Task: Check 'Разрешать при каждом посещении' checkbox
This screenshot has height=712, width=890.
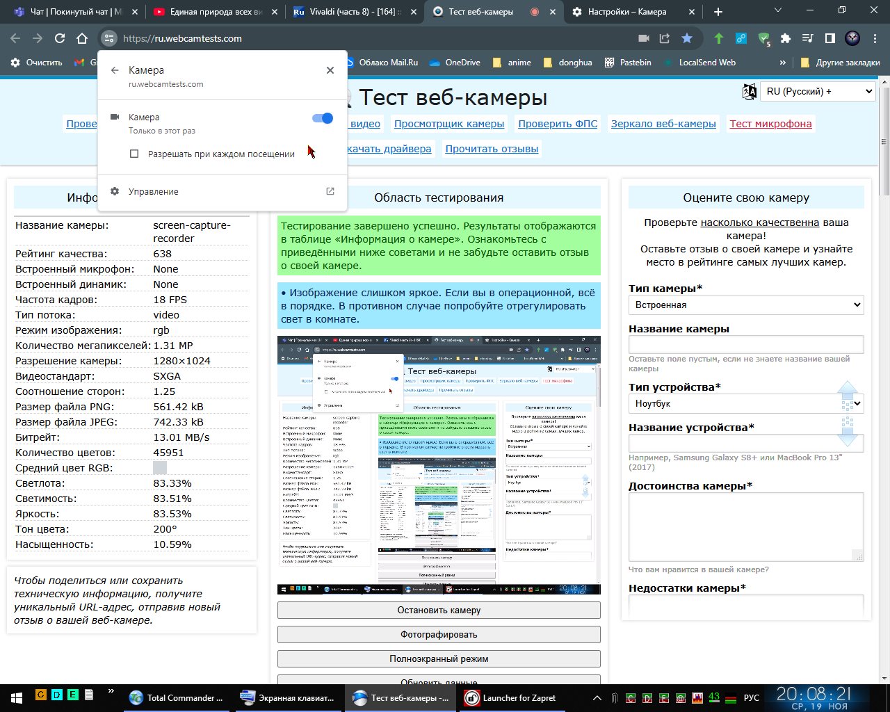Action: point(135,154)
